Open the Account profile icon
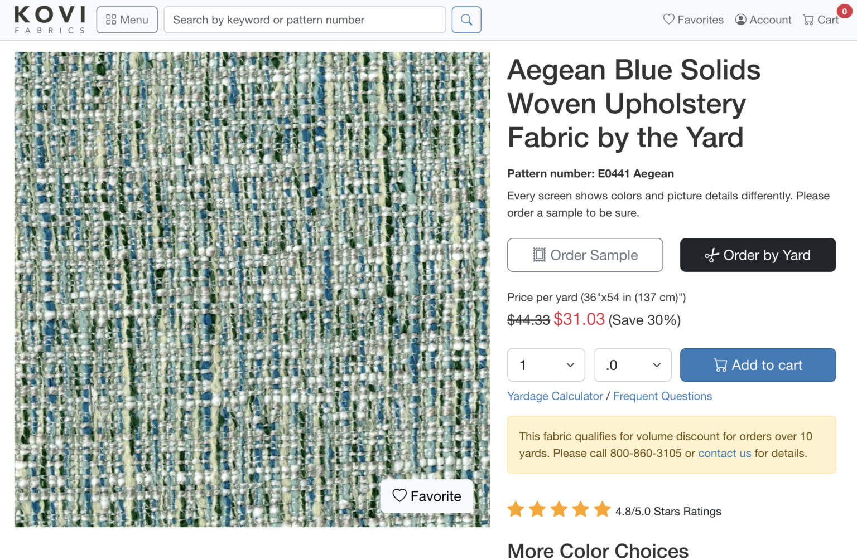Viewport: 857px width, 560px height. tap(741, 20)
